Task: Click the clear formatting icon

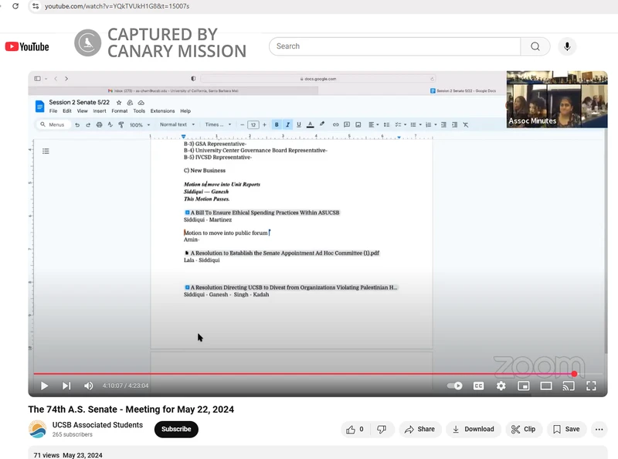Action: click(466, 124)
